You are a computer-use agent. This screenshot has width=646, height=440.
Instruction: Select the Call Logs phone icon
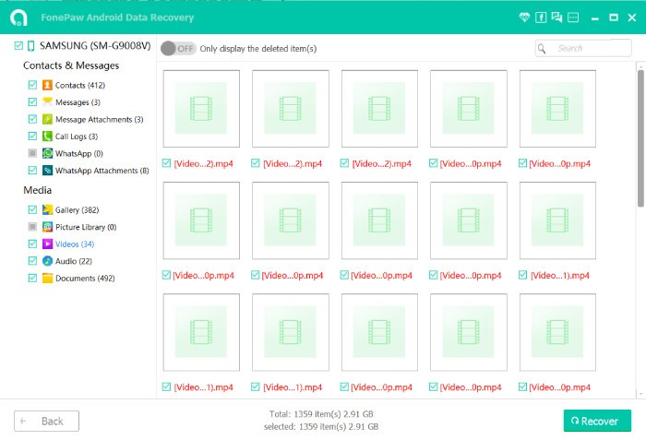coord(47,137)
